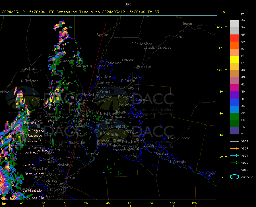Click the blue VBBB arrow legend icon
This screenshot has height=207, width=256.
[234, 170]
